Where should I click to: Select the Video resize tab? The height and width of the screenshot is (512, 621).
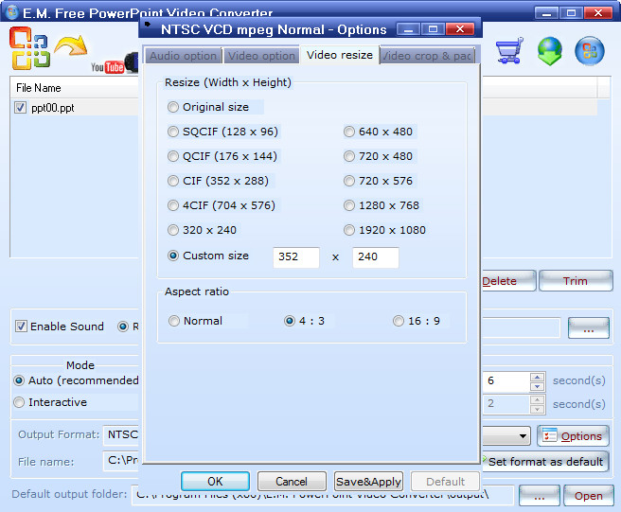click(340, 55)
